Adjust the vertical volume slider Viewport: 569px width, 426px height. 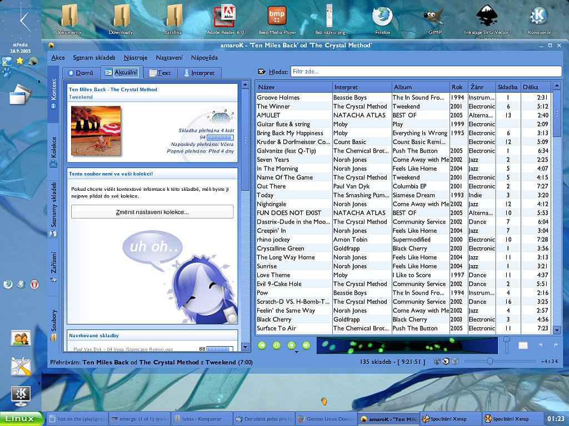click(507, 345)
